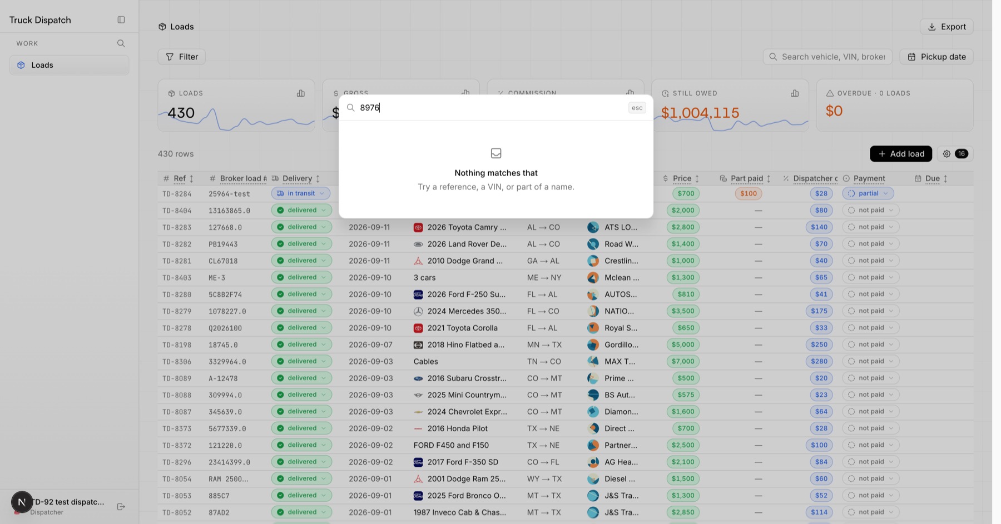Viewport: 1001px width, 524px height.
Task: Click the chart icon on Still Owed card
Action: pos(795,93)
